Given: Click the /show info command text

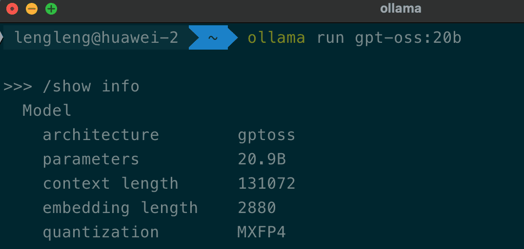Looking at the screenshot, I should click(91, 87).
